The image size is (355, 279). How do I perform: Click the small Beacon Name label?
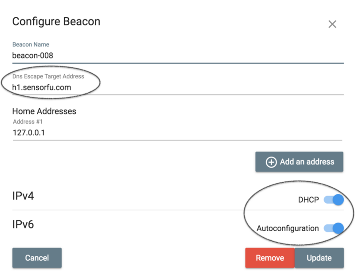31,45
